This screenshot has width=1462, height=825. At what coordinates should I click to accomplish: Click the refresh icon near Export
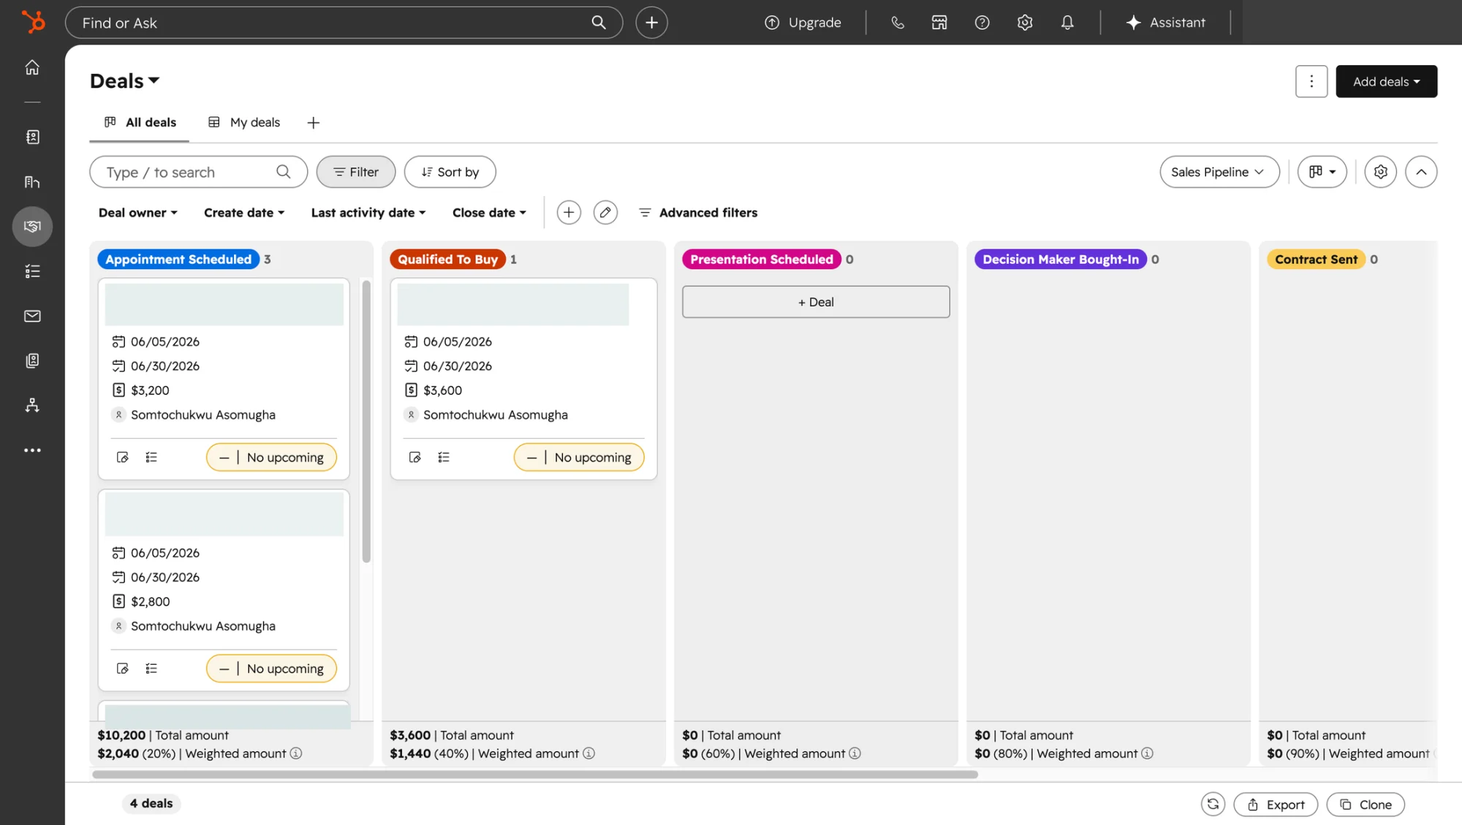click(1213, 805)
